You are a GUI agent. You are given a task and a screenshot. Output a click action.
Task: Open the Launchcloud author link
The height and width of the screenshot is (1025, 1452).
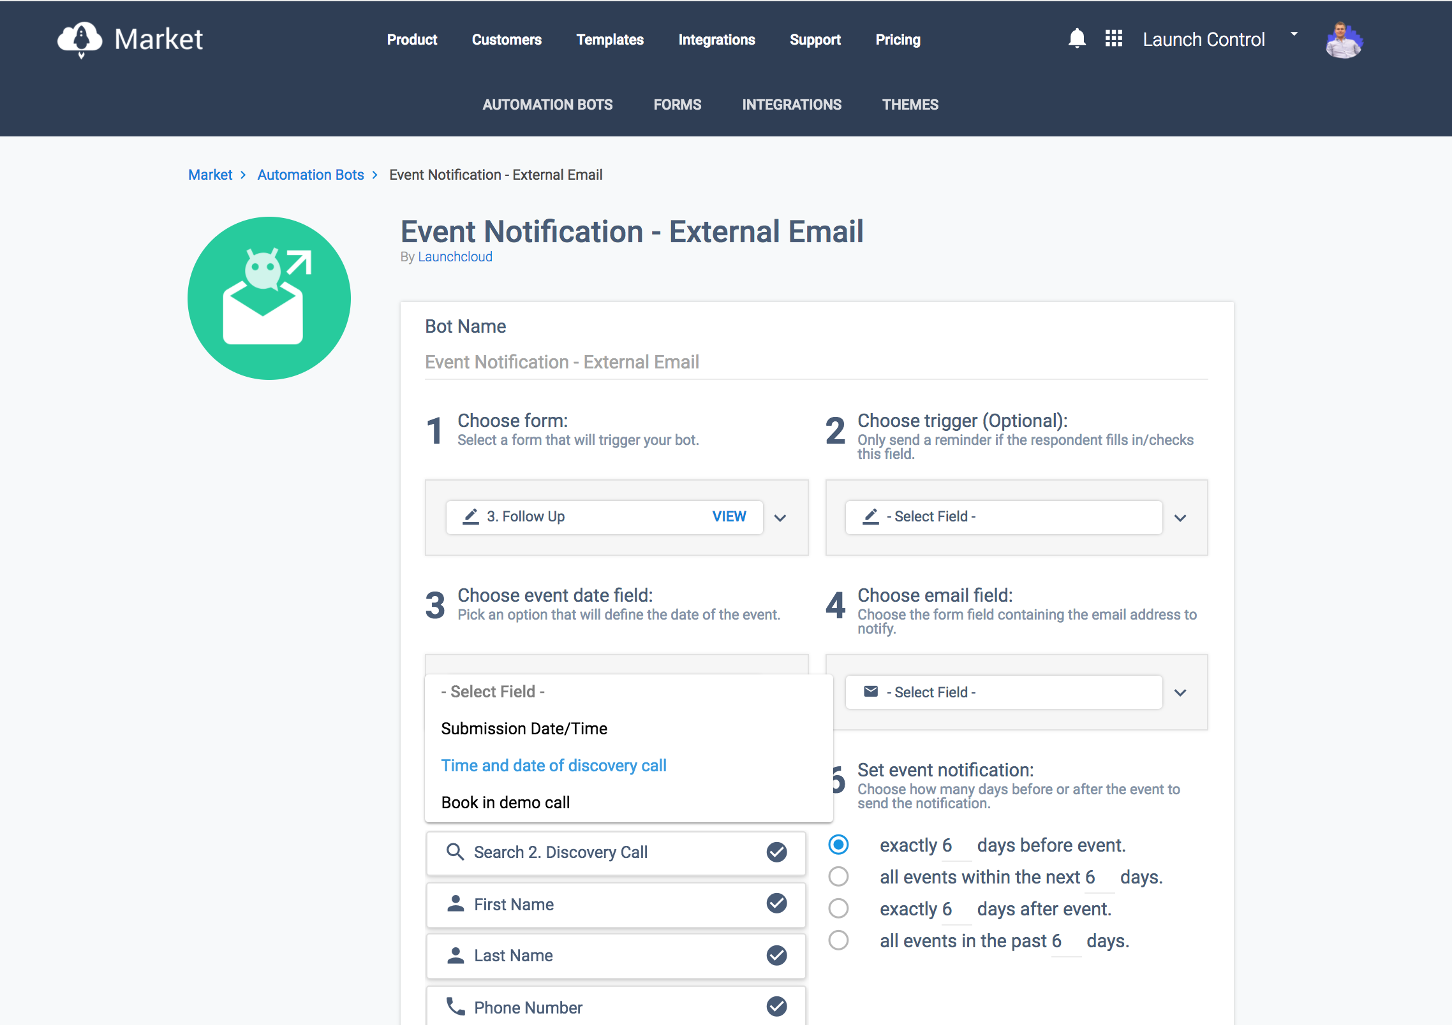pos(455,257)
